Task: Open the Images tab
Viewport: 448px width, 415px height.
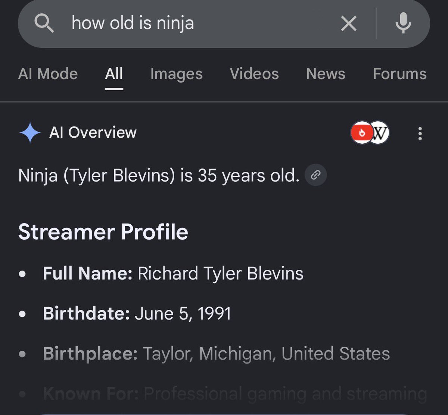Action: click(176, 74)
